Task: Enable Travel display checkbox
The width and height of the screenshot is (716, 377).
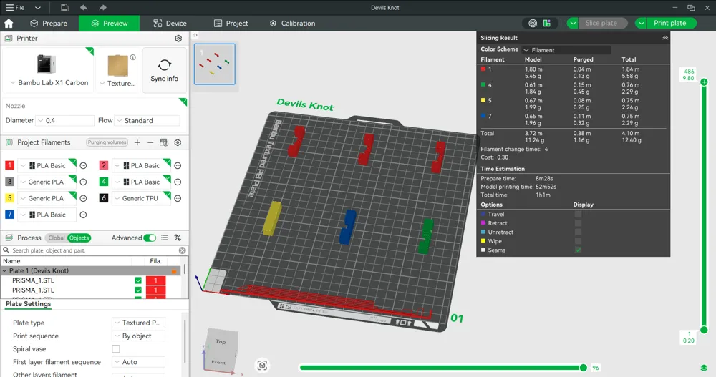Action: tap(578, 214)
